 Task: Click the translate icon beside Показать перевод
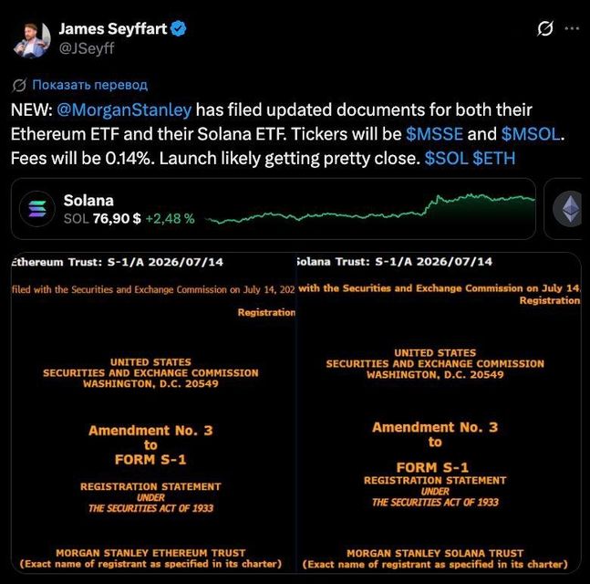19,86
